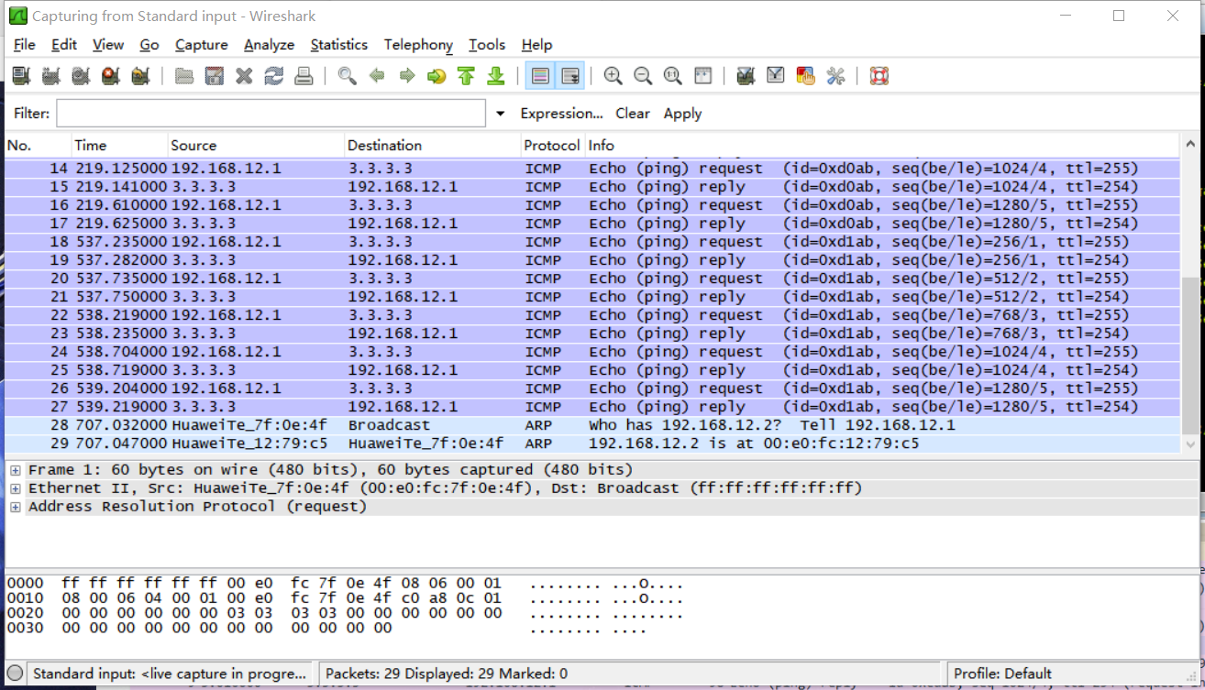Sort packets by Source column header

256,146
